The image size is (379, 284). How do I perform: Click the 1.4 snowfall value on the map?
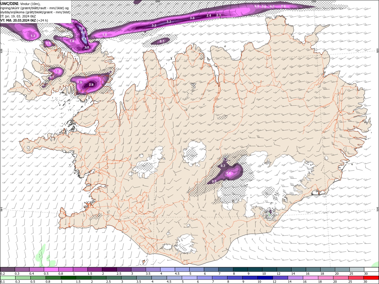[72, 41]
